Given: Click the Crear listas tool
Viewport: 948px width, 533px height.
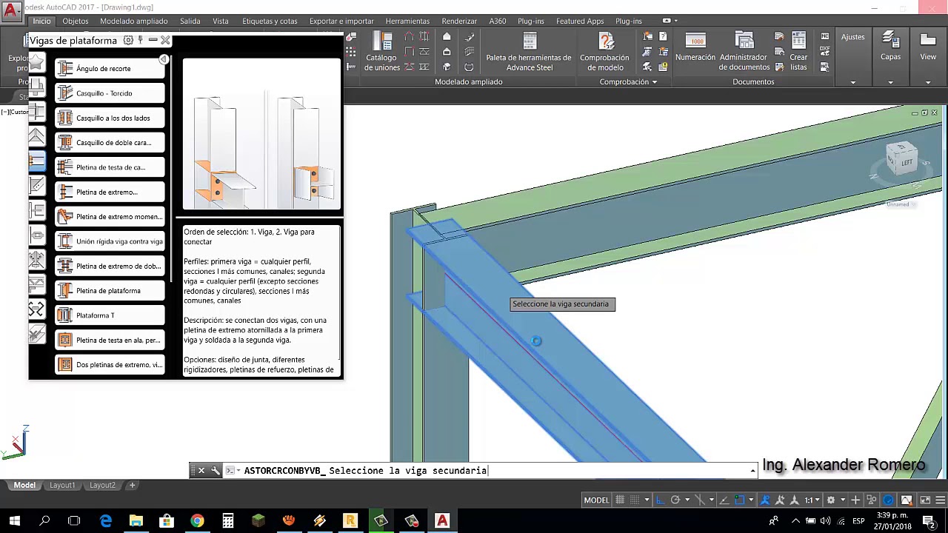Looking at the screenshot, I should pyautogui.click(x=798, y=52).
